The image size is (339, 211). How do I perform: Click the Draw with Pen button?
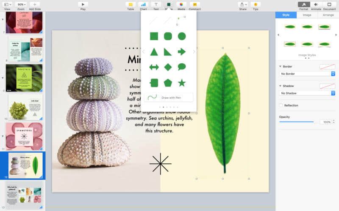[x=169, y=97]
